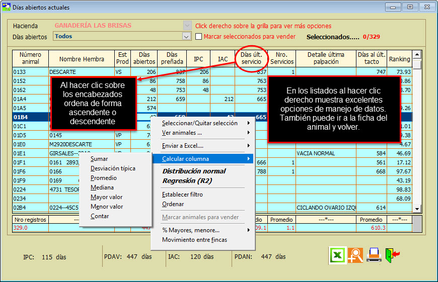Print the listing using the printer icon
The height and width of the screenshot is (282, 438).
(x=374, y=256)
